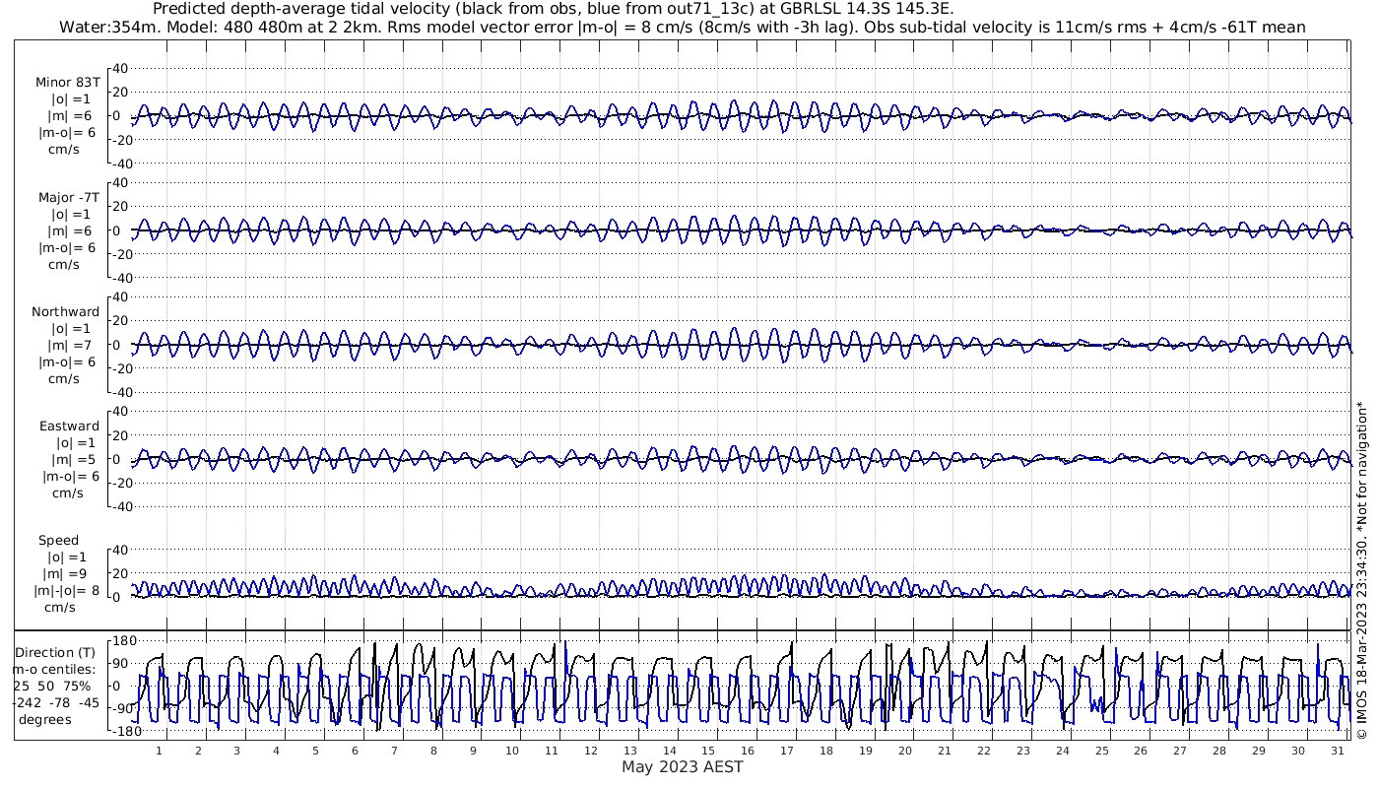Image resolution: width=1379 pixels, height=788 pixels.
Task: Click the day "19" label on the x-axis
Action: tap(866, 751)
